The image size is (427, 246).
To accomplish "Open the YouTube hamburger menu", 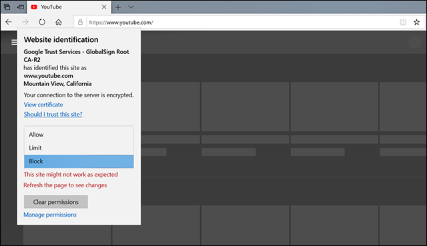I will coord(14,42).
